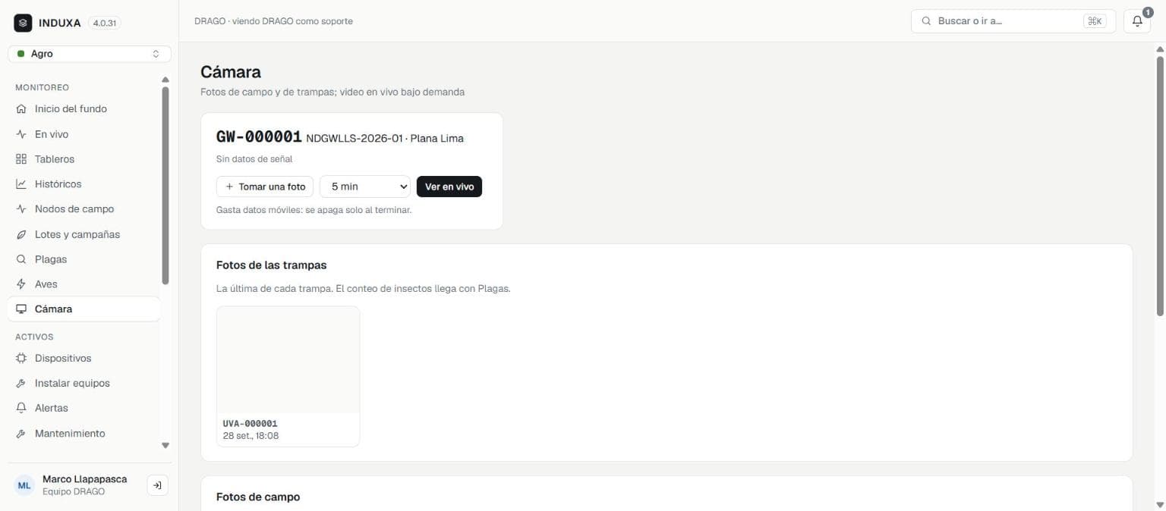Navigate to Tableros
This screenshot has height=511, width=1166.
[84, 159]
